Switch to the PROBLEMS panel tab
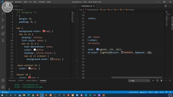Screen dimensions: 173x97 tap(12, 81)
